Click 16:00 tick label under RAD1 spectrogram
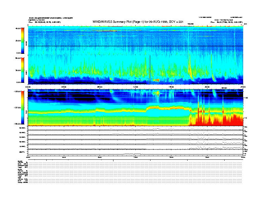 (x=171, y=87)
